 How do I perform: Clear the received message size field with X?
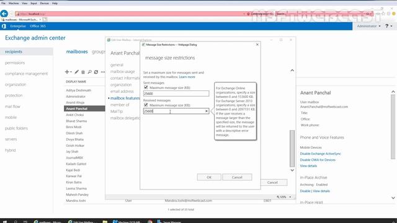click(207, 111)
